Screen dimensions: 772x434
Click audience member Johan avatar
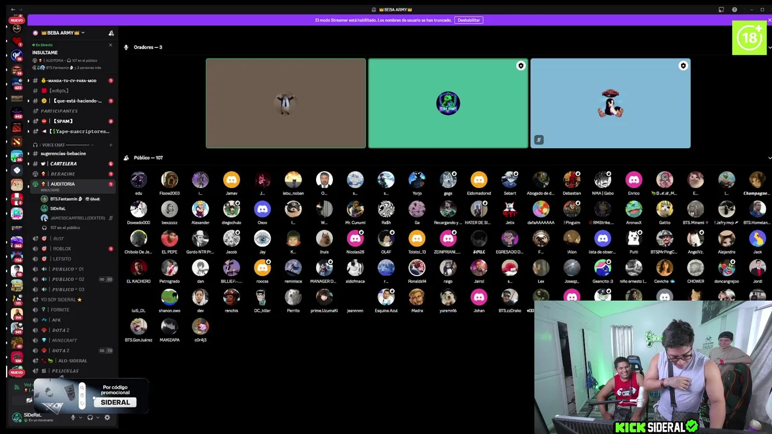pyautogui.click(x=479, y=297)
